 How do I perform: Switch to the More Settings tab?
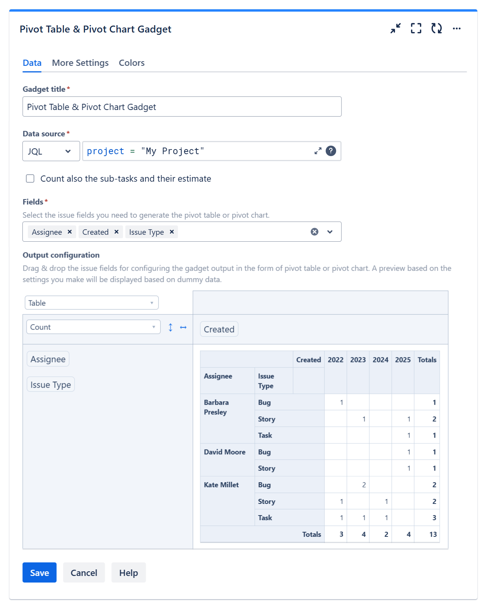[x=80, y=63]
